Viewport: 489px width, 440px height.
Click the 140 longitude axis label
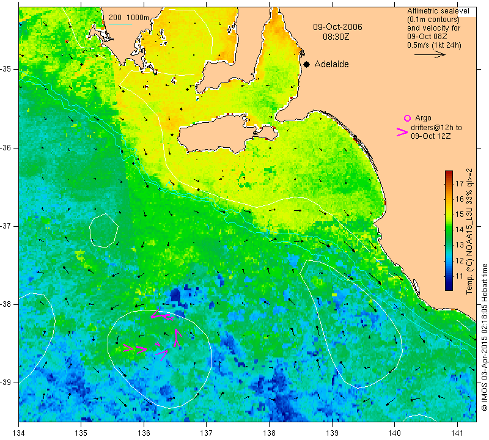(394, 433)
